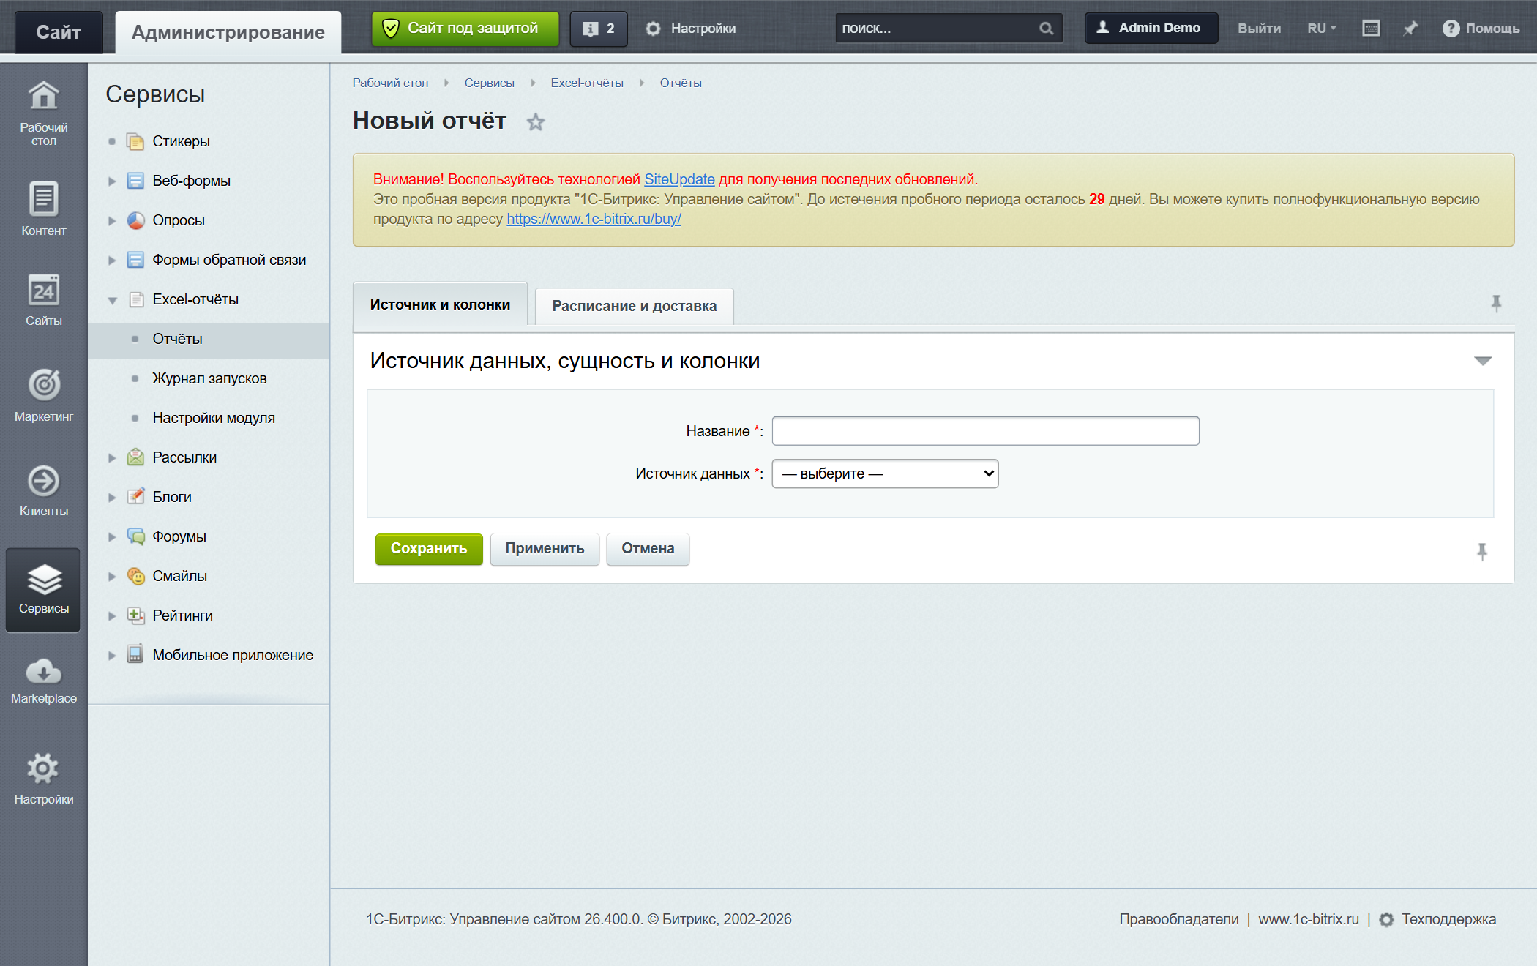This screenshot has width=1537, height=966.
Task: Expand the Мобильное приложение tree node
Action: tap(112, 655)
